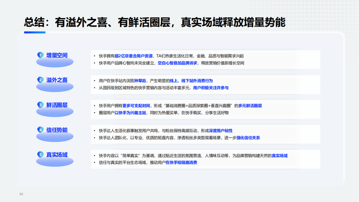Click the slide title starting with 总结
This screenshot has height=202, width=359.
click(155, 22)
